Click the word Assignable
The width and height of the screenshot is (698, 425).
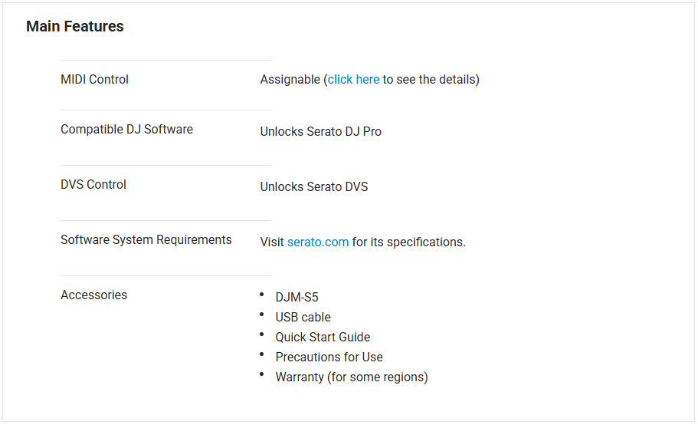[290, 80]
